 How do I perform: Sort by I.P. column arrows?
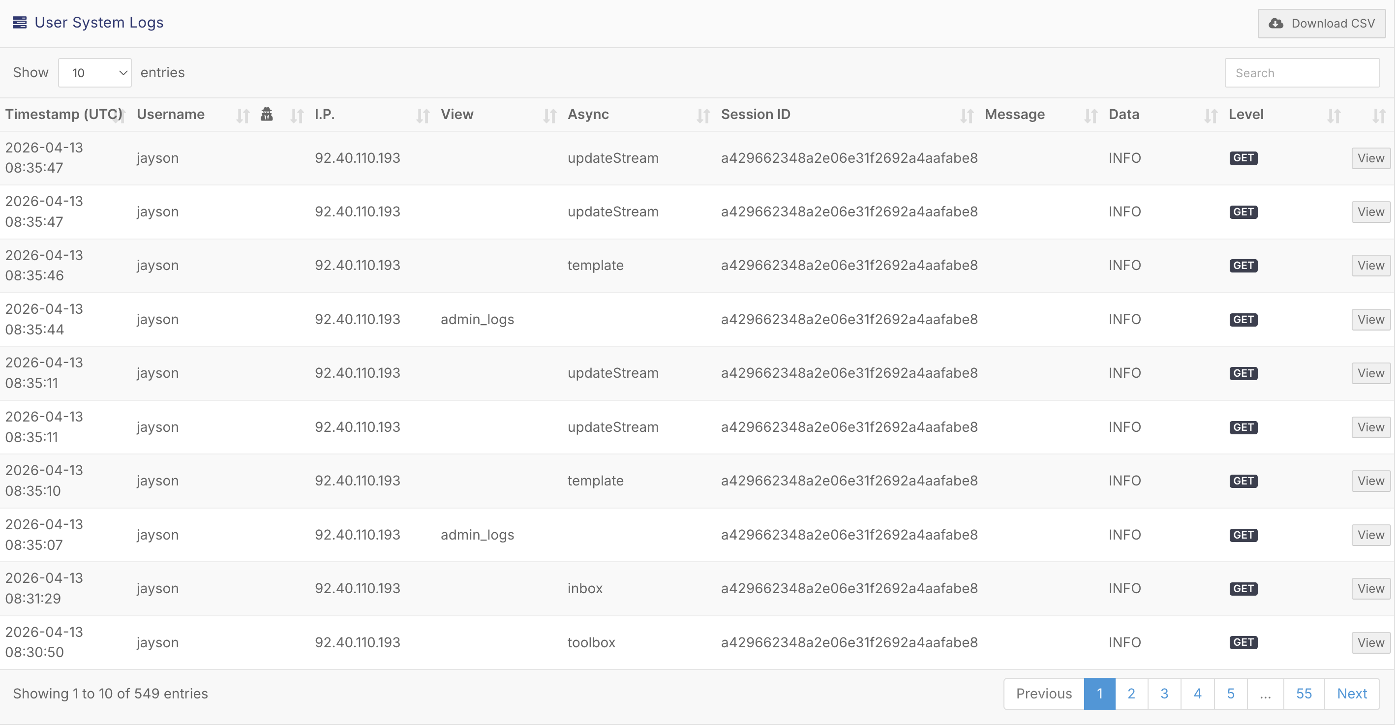(x=423, y=115)
